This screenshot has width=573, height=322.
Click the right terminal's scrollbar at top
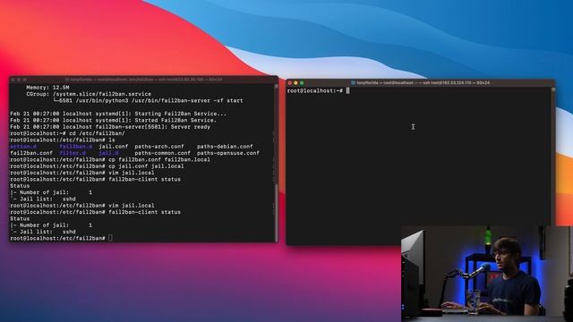coord(553,89)
